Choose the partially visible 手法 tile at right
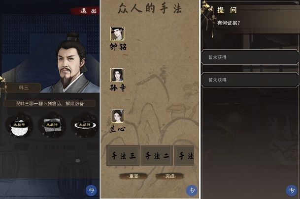 click(184, 155)
